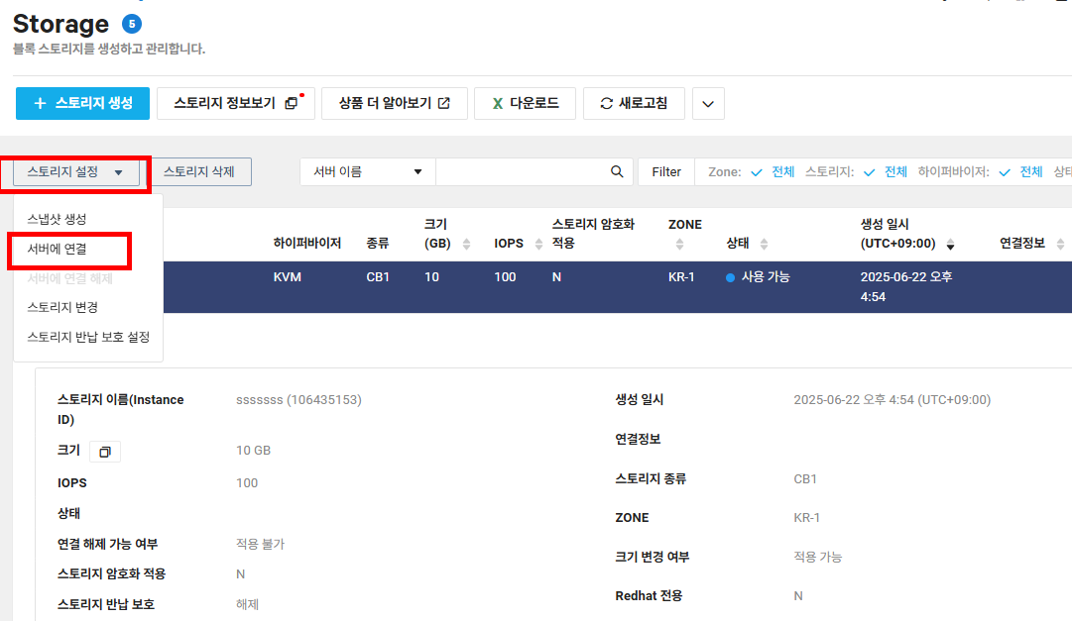Sort by 상태 column arrows
The height and width of the screenshot is (621, 1072).
(765, 244)
